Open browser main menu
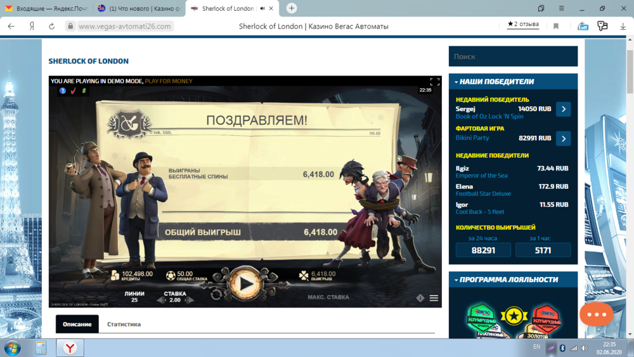Screen dimensions: 634x357 click(x=562, y=8)
